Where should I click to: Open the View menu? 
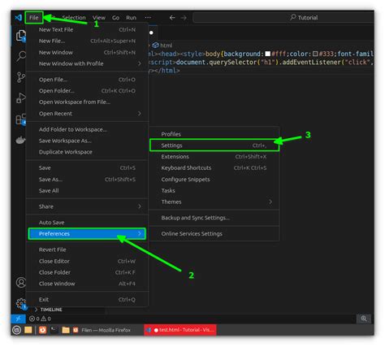(99, 18)
